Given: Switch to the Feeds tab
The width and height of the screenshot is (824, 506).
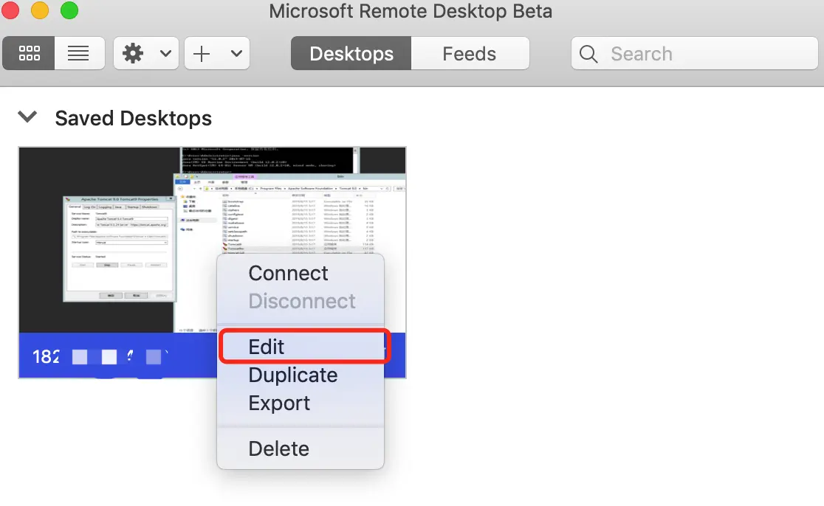Looking at the screenshot, I should click(470, 53).
